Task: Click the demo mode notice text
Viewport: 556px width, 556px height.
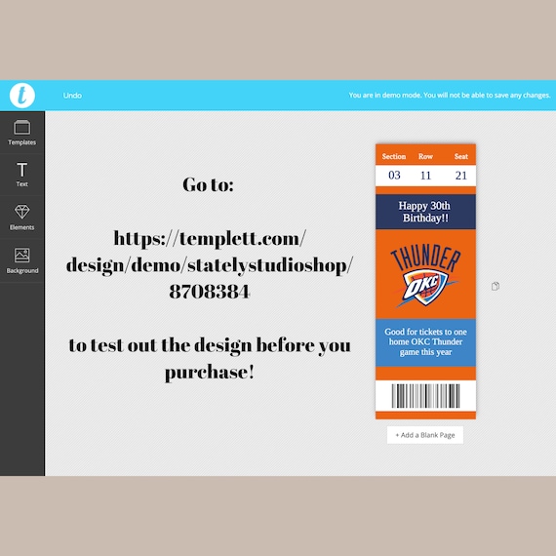Action: (450, 95)
